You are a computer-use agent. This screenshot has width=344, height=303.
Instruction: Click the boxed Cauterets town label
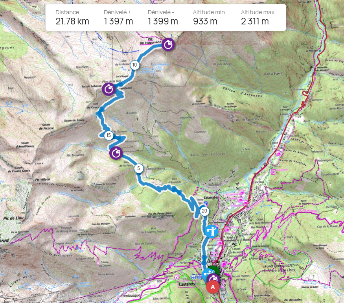pyautogui.click(x=187, y=284)
